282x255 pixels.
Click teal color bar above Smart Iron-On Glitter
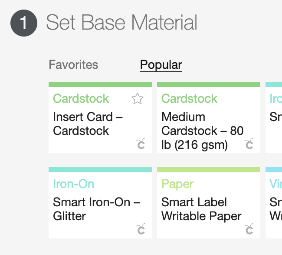[x=100, y=170]
